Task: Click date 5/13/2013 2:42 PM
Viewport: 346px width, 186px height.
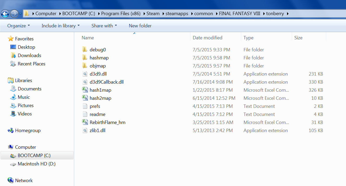Action: pos(213,130)
